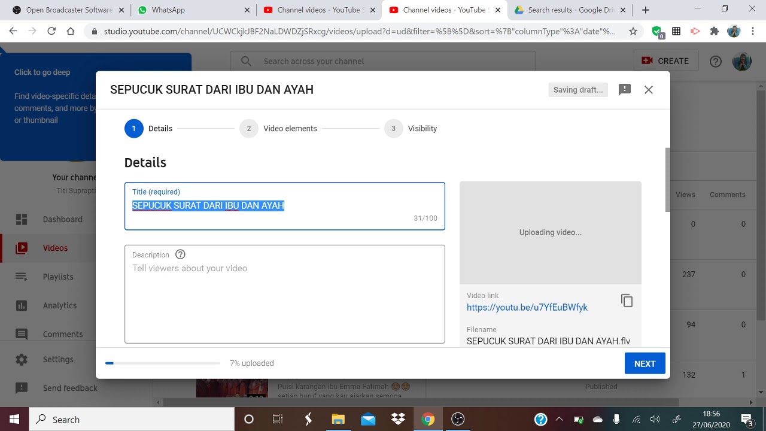
Task: Click the Saving draft status label
Action: (x=578, y=90)
